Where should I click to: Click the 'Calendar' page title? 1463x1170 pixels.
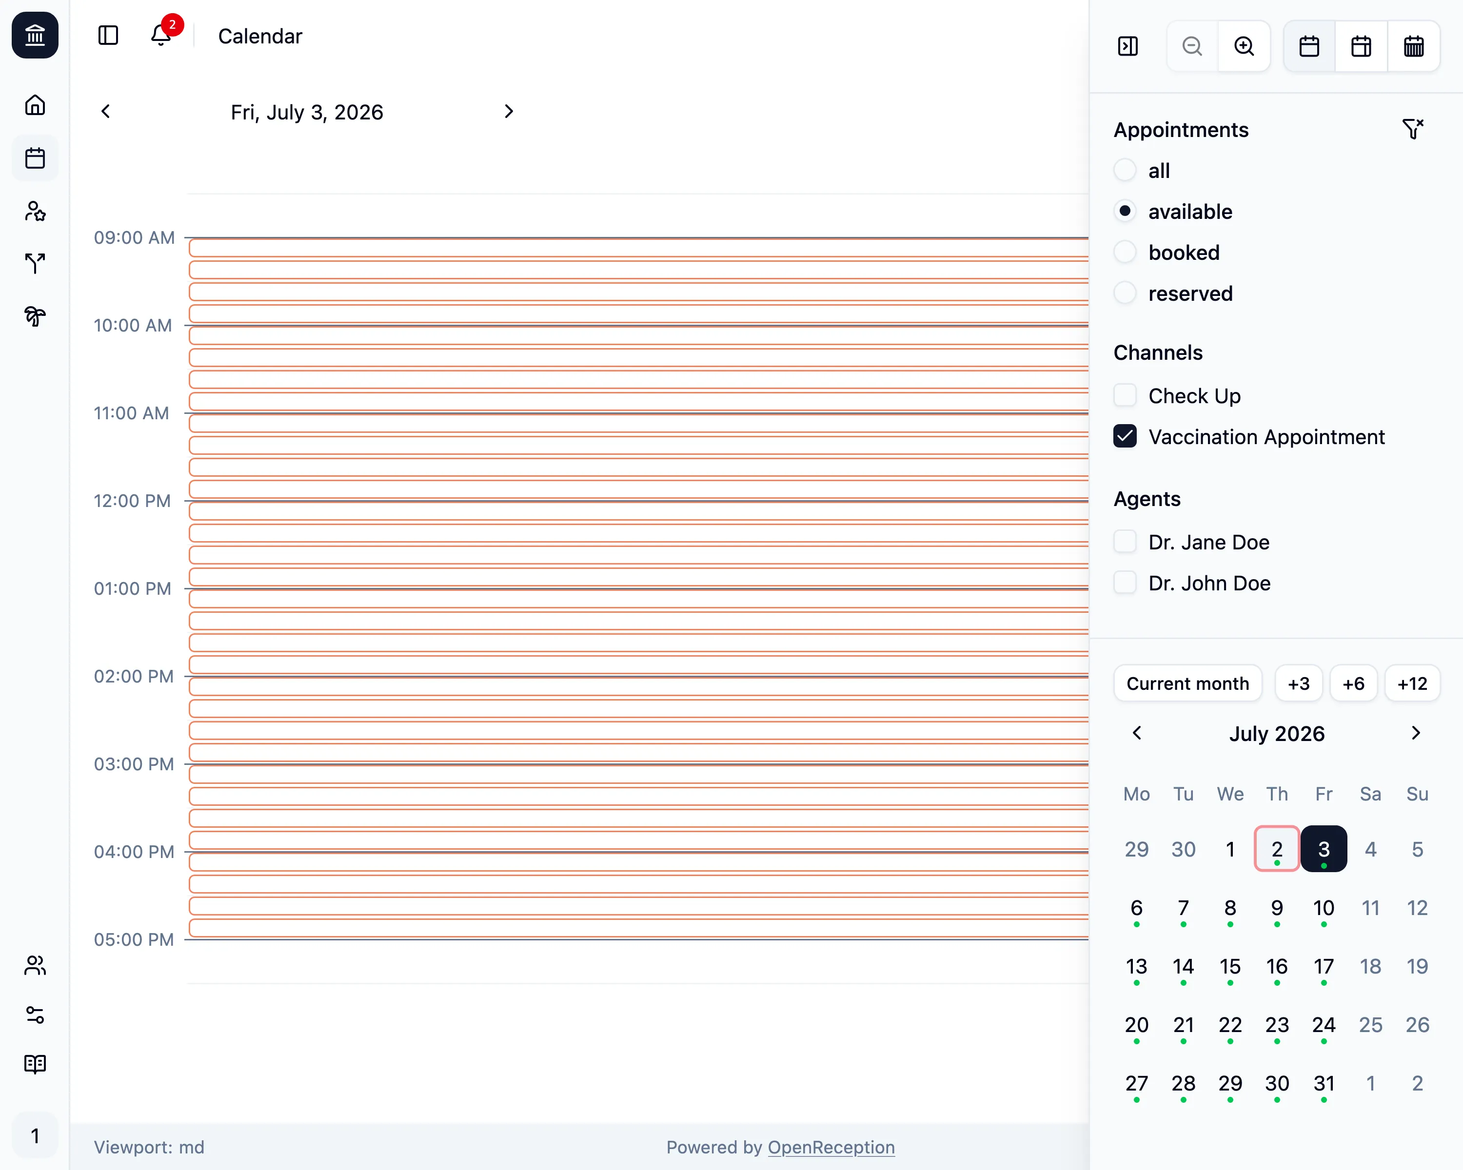click(260, 36)
